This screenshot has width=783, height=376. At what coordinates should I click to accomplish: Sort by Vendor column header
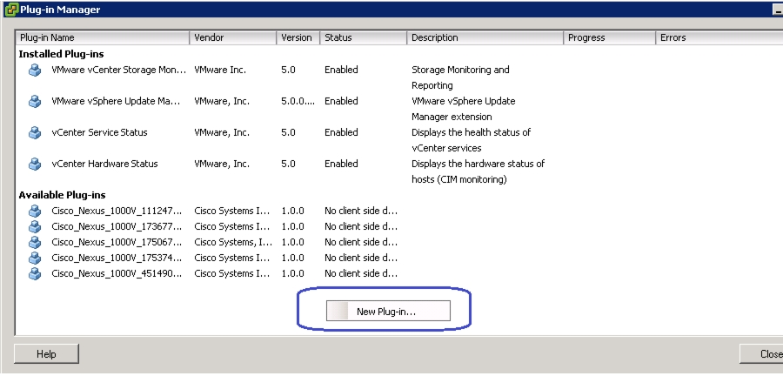(x=233, y=38)
